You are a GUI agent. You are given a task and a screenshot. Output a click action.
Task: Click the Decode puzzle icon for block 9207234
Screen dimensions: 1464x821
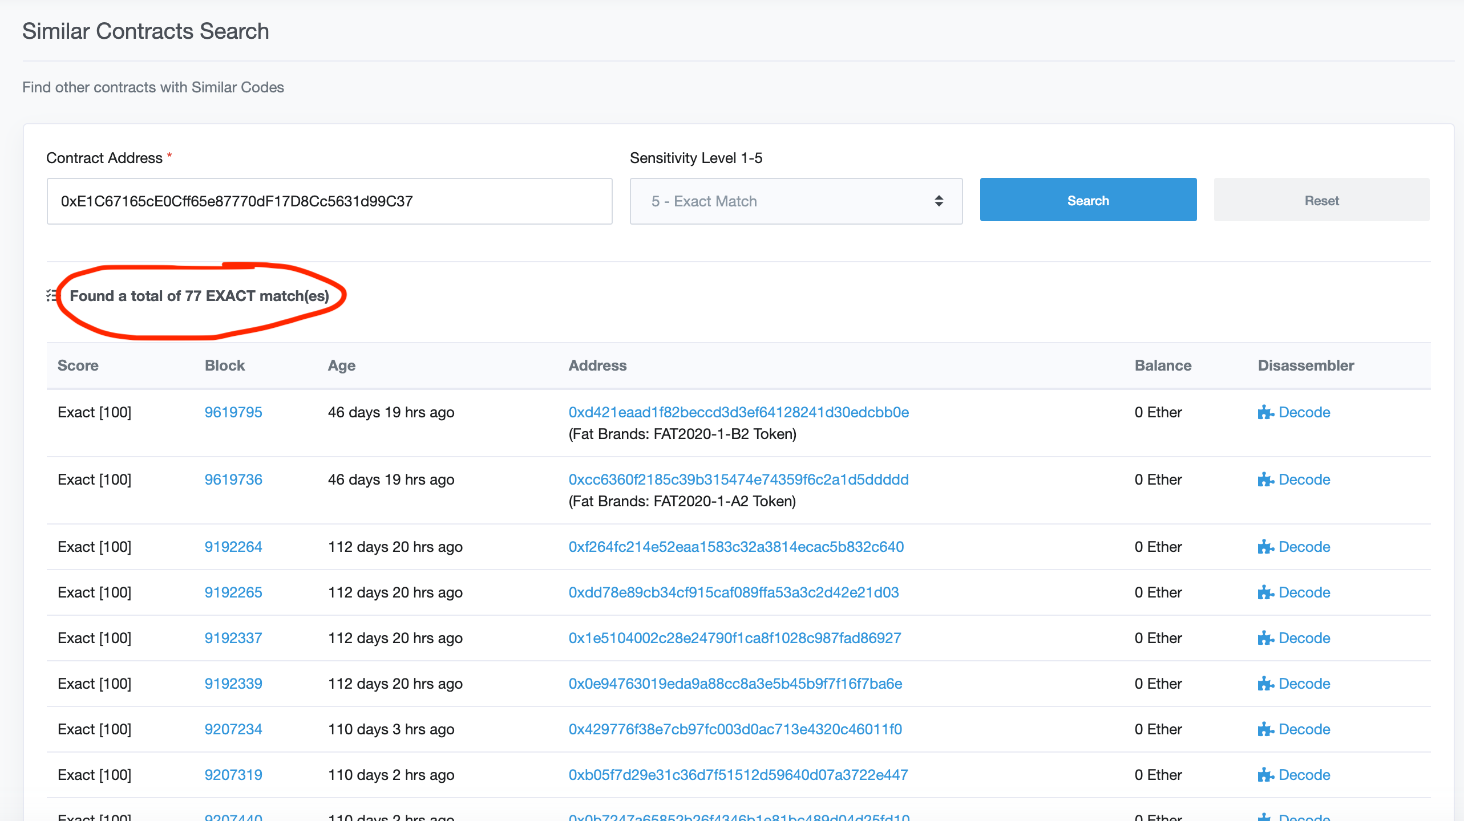pos(1265,729)
